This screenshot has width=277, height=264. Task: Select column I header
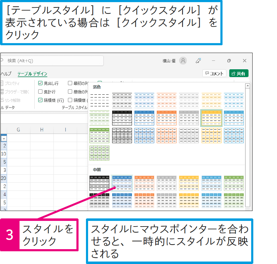click(x=65, y=130)
